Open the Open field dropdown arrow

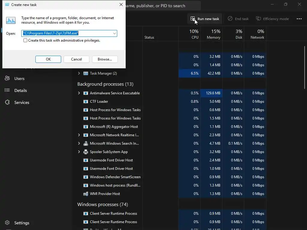point(114,34)
